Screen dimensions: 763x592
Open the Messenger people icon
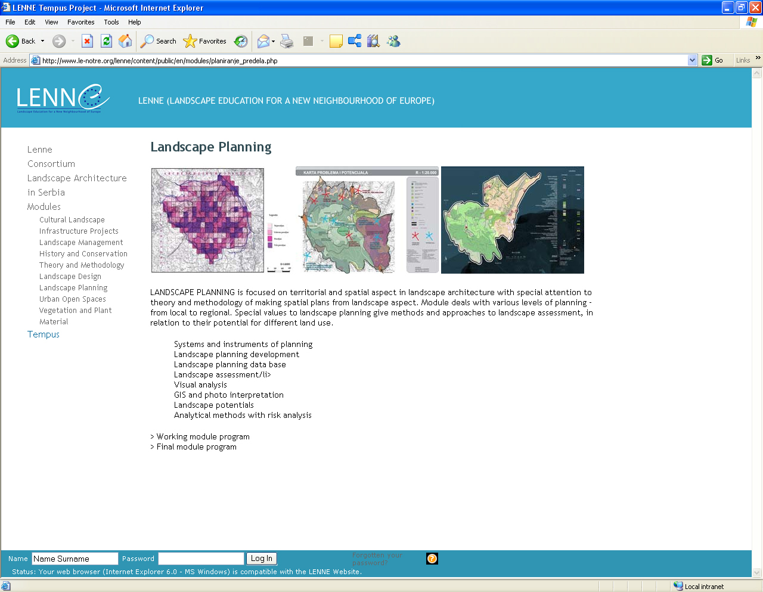393,41
